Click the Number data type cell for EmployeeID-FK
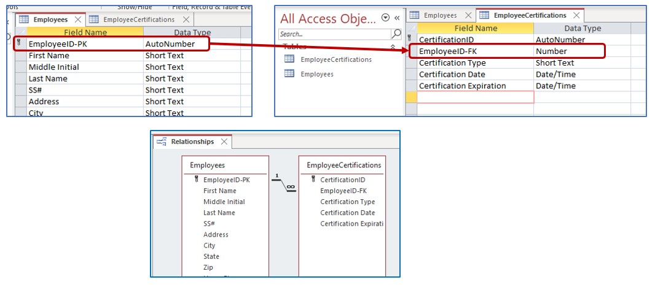 581,51
